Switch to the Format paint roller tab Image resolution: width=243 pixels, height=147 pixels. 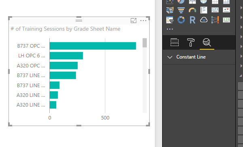(190, 42)
